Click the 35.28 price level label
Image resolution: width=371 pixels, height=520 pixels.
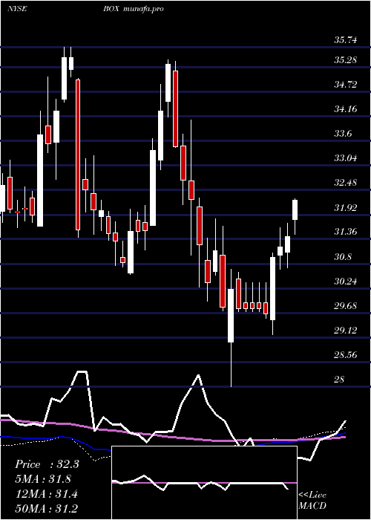346,60
